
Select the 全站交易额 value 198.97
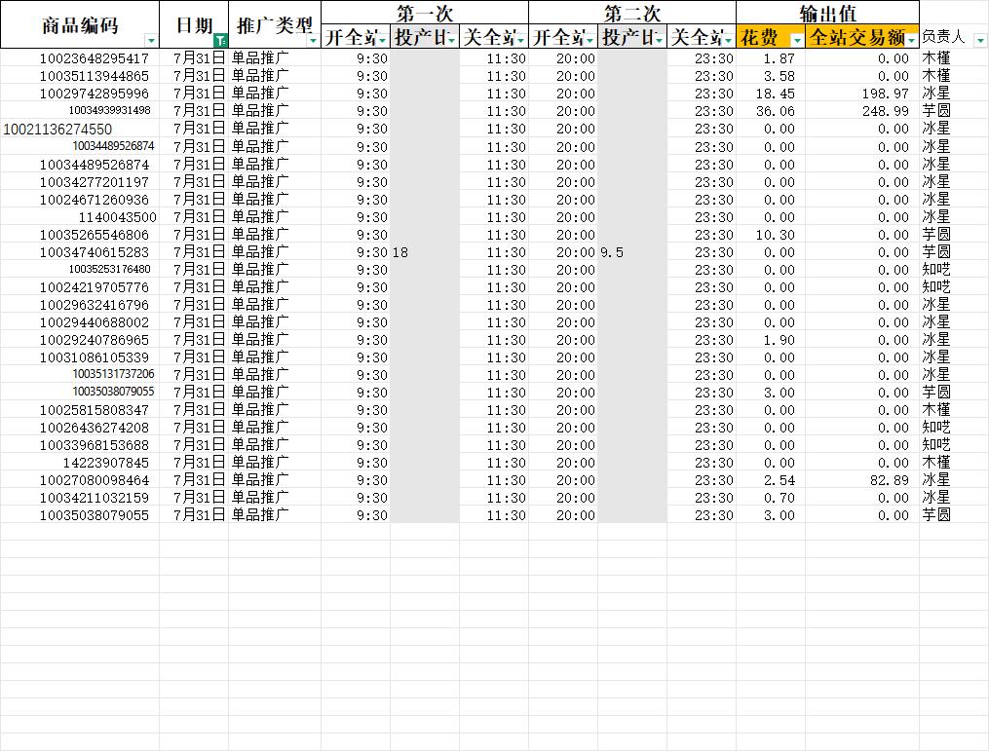[886, 94]
